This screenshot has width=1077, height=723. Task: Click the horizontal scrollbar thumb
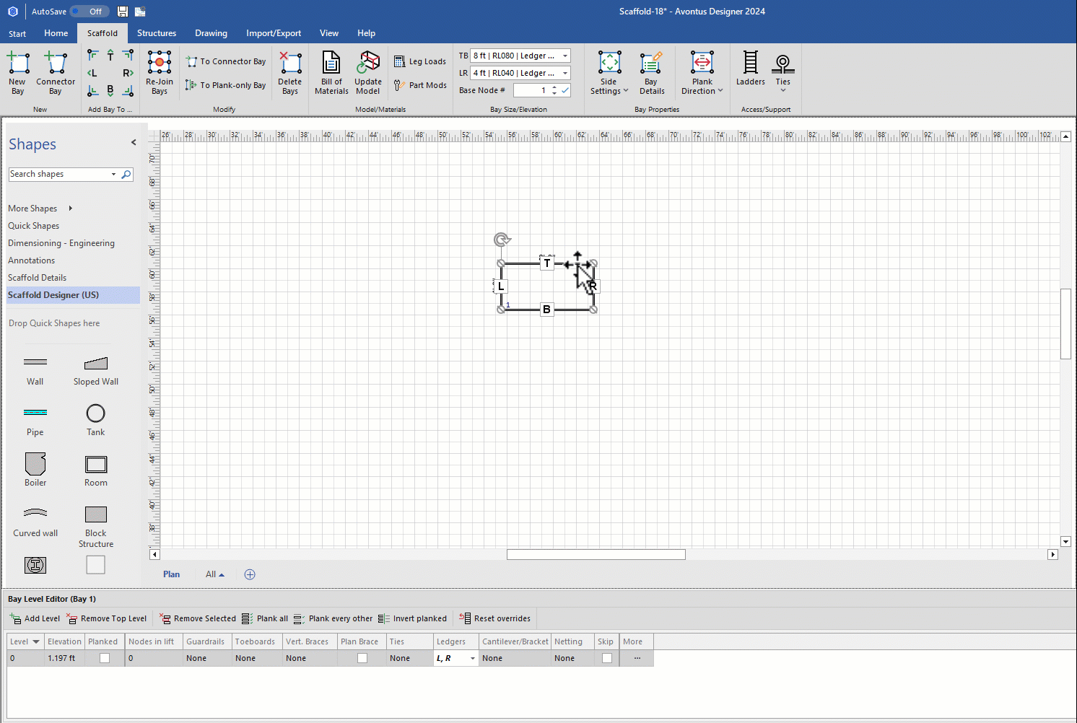(596, 555)
